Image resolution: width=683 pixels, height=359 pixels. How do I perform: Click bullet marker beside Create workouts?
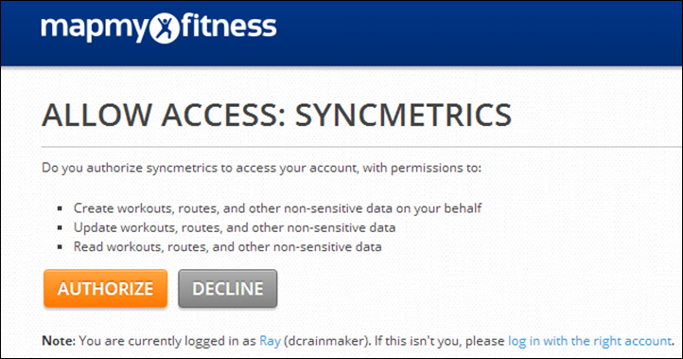(x=61, y=208)
